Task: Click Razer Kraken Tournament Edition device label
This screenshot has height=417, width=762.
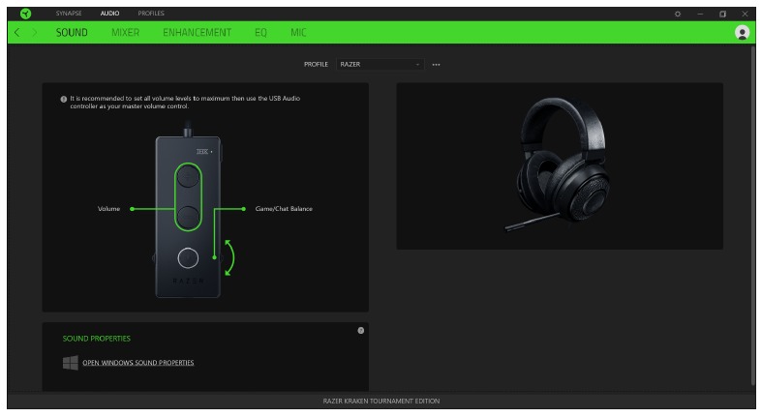Action: 381,401
